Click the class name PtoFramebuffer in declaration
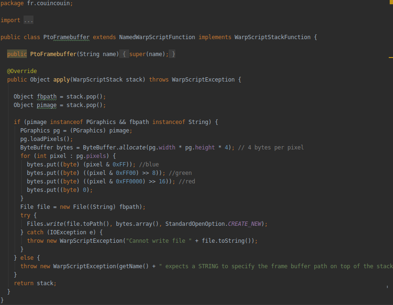The image size is (393, 305). [66, 37]
